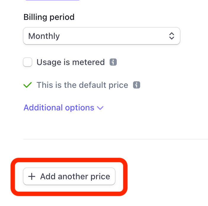Show info tooltip beside default price

coord(137,85)
